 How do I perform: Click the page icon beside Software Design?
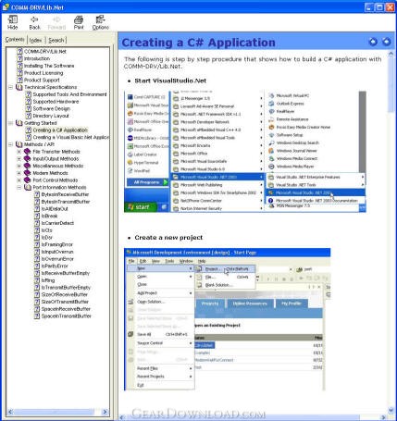coord(28,108)
